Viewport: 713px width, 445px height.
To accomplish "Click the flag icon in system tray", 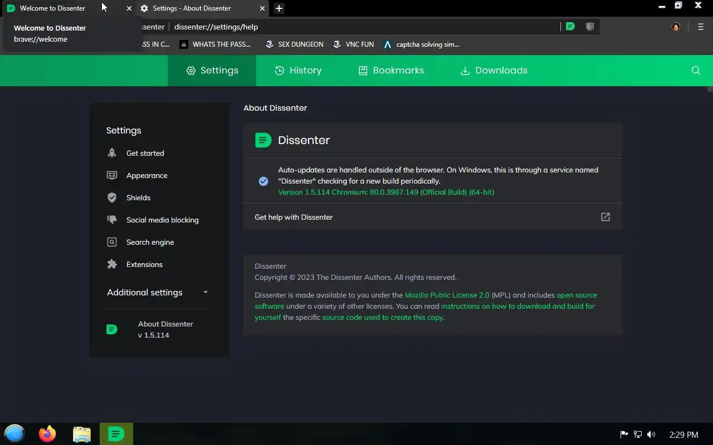I will (624, 434).
